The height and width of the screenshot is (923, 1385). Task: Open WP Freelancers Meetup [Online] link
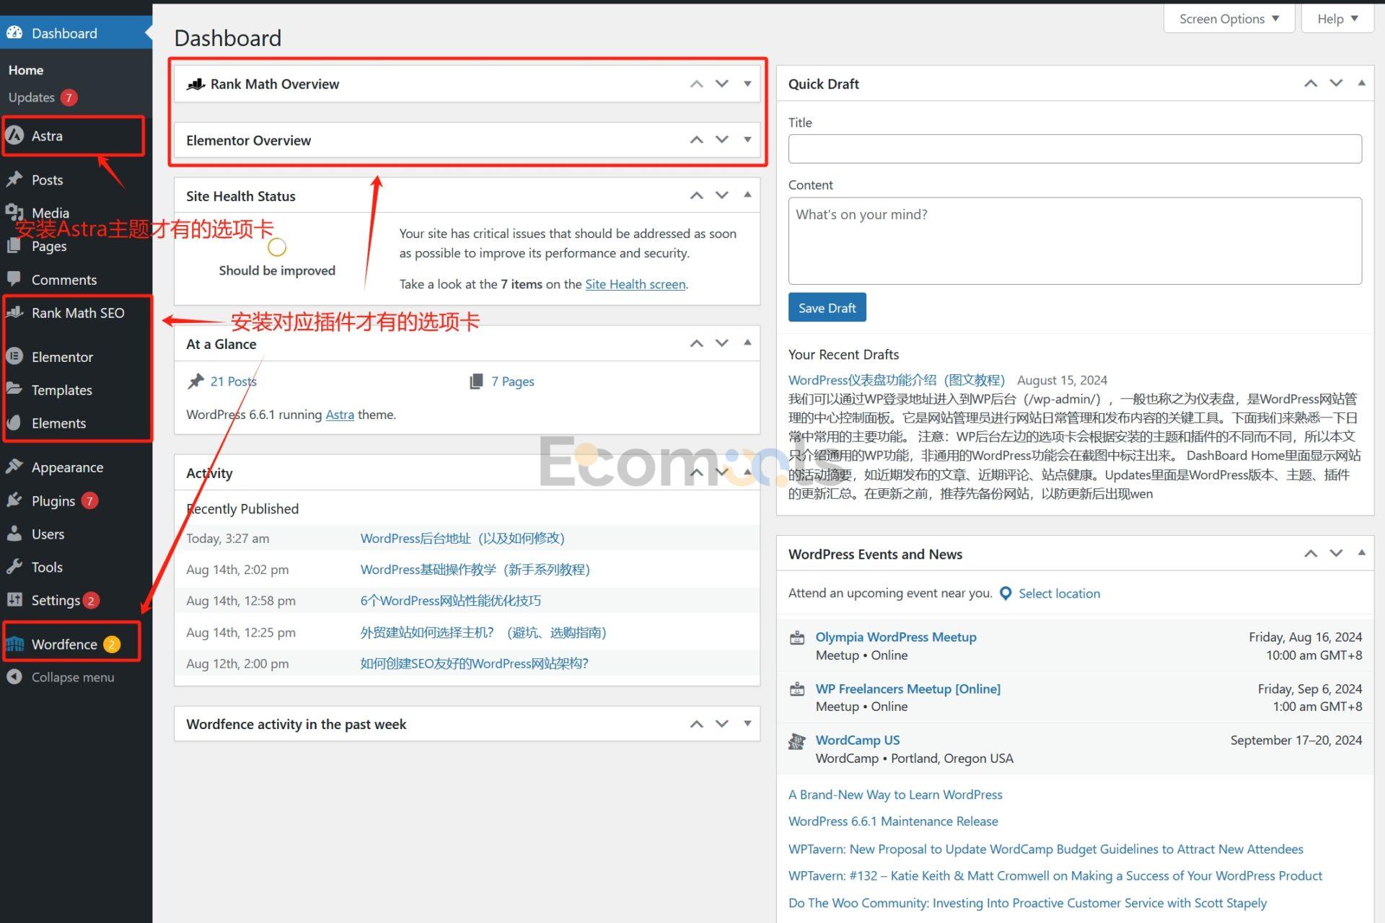tap(907, 689)
